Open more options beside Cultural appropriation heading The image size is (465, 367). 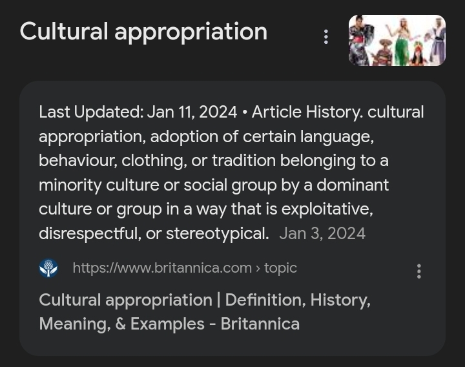click(326, 37)
